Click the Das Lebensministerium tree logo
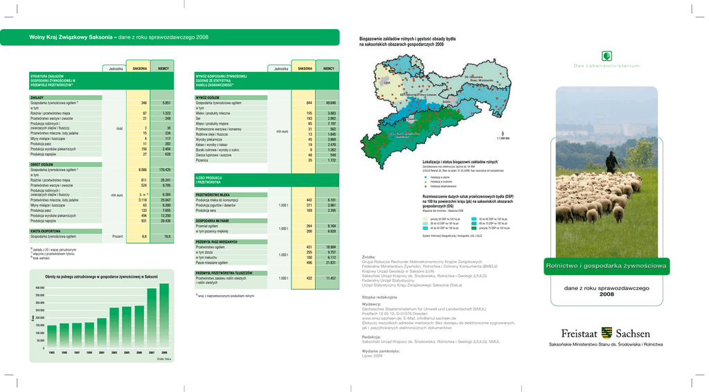Viewport: 709px width, 392px height. 607,55
